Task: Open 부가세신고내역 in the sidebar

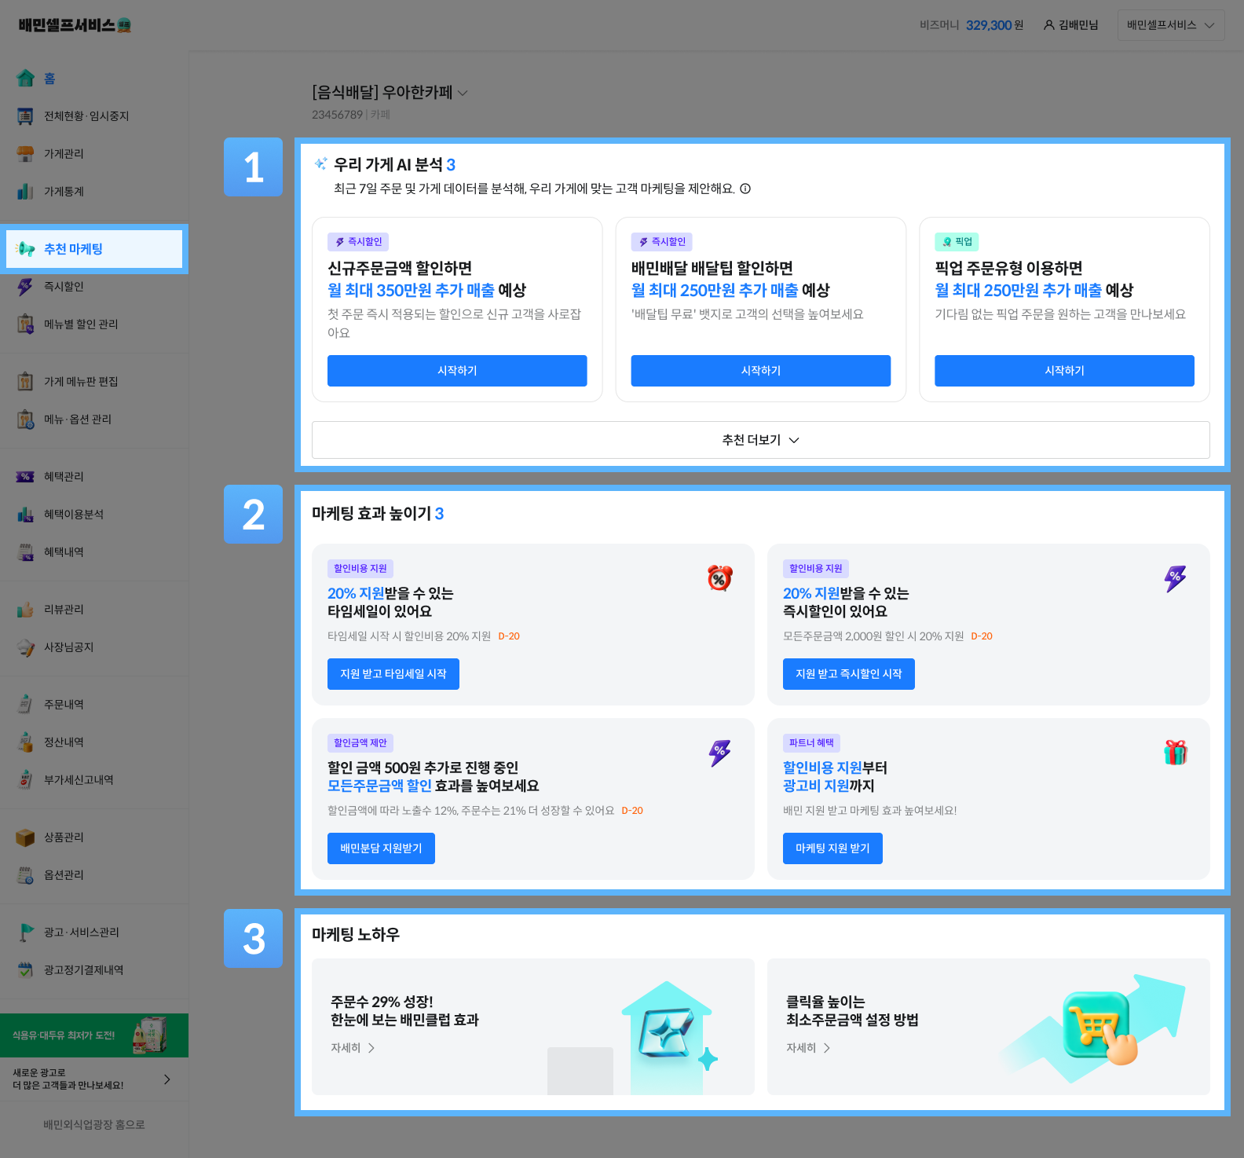Action: tap(94, 780)
